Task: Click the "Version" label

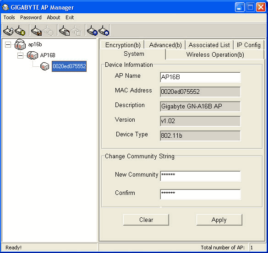Action: 125,120
